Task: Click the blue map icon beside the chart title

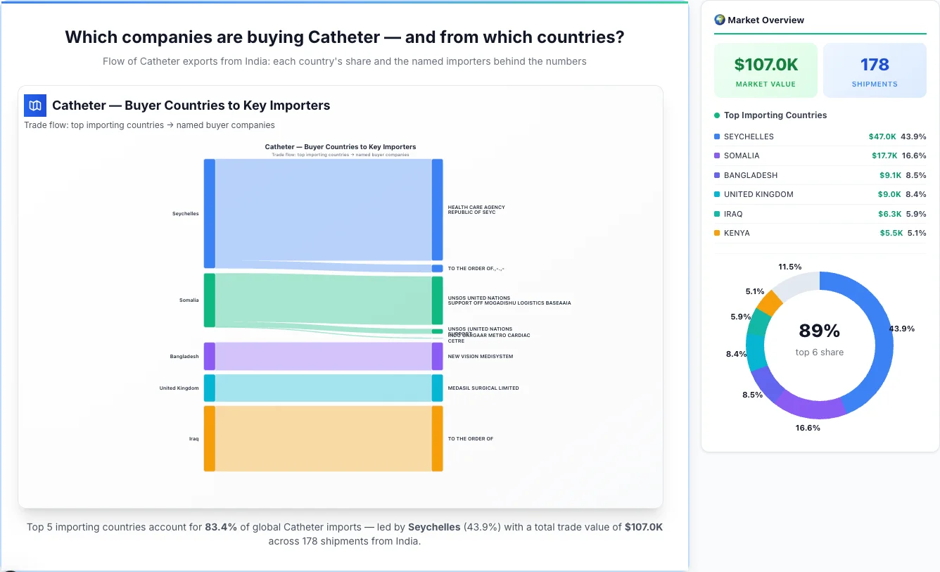Action: pyautogui.click(x=34, y=105)
